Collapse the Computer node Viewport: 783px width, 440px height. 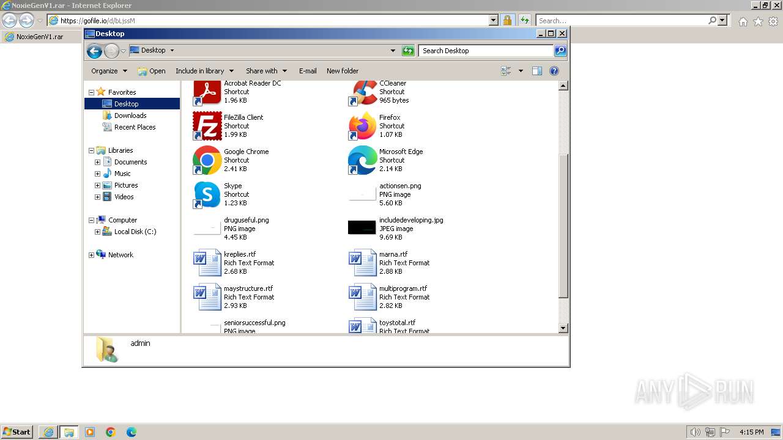91,220
